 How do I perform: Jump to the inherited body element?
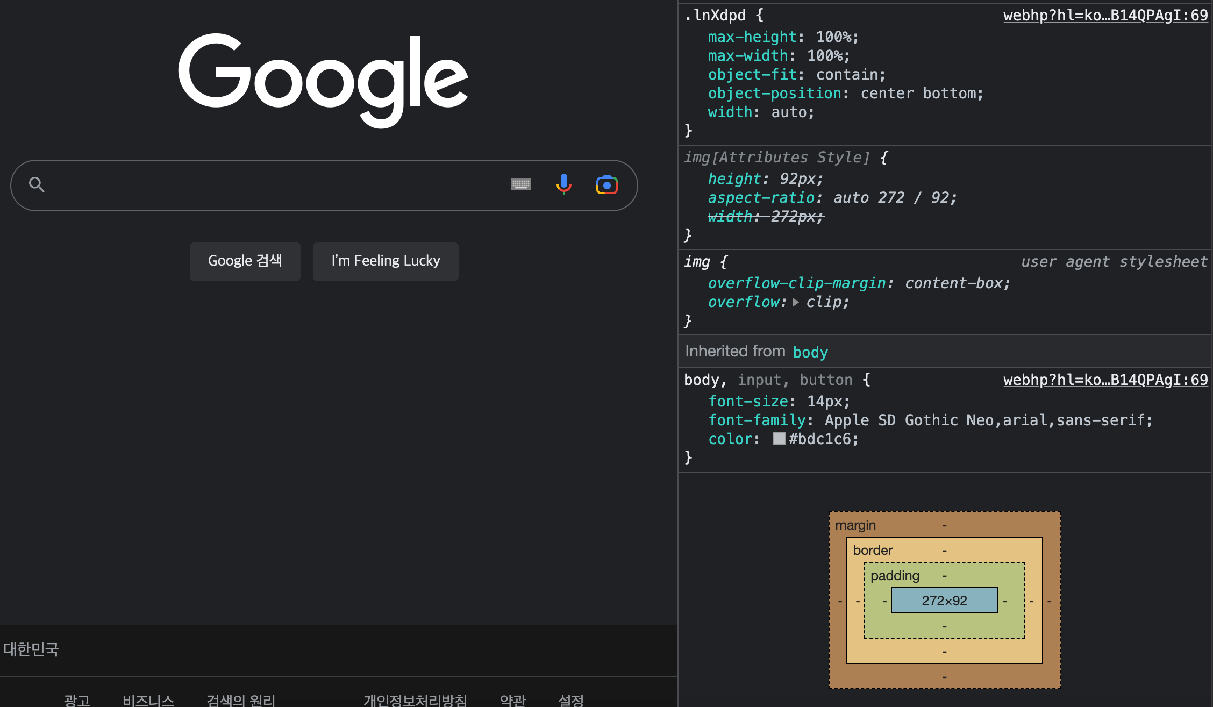click(810, 352)
